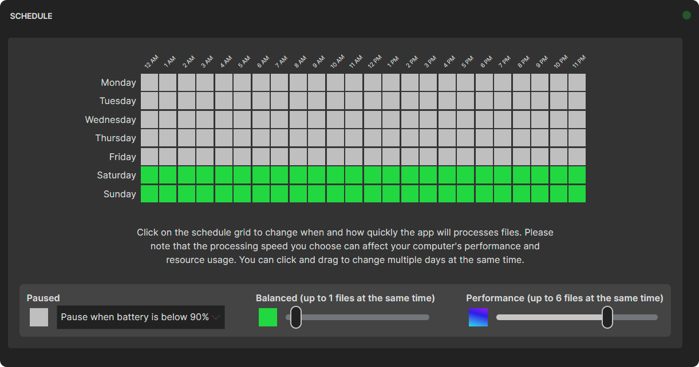Select the Balanced green color swatch
699x367 pixels.
267,317
